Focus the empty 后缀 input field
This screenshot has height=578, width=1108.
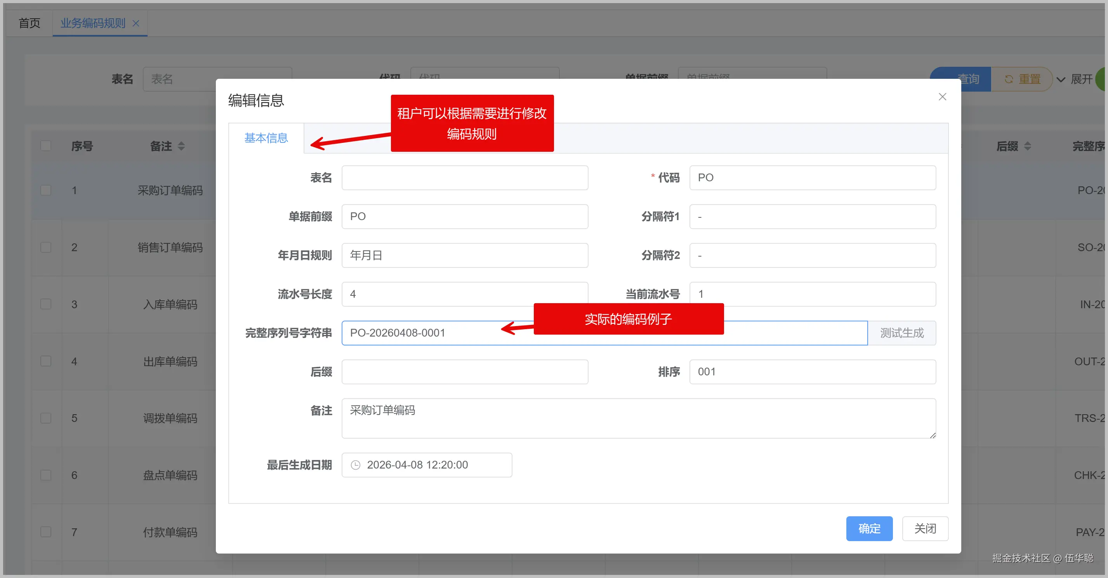click(x=465, y=371)
